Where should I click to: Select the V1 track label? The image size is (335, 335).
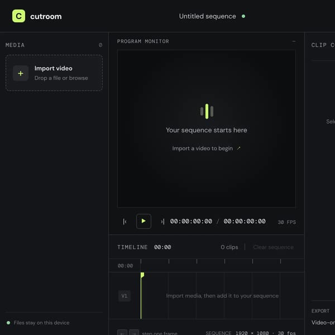pyautogui.click(x=125, y=296)
